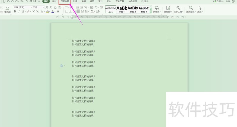Switch to 开发工具 (Developer) tab

click(120, 1)
